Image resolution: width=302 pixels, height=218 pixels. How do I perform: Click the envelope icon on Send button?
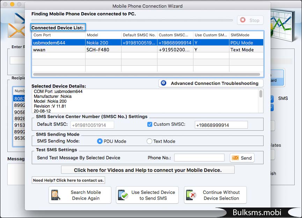235,158
